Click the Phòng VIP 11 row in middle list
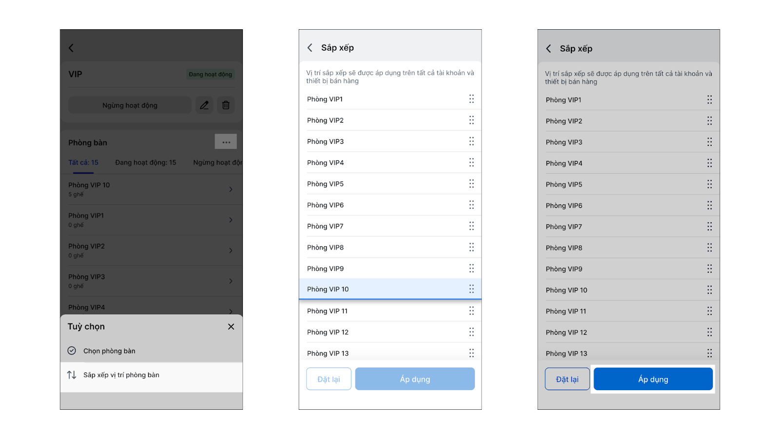 [380, 311]
